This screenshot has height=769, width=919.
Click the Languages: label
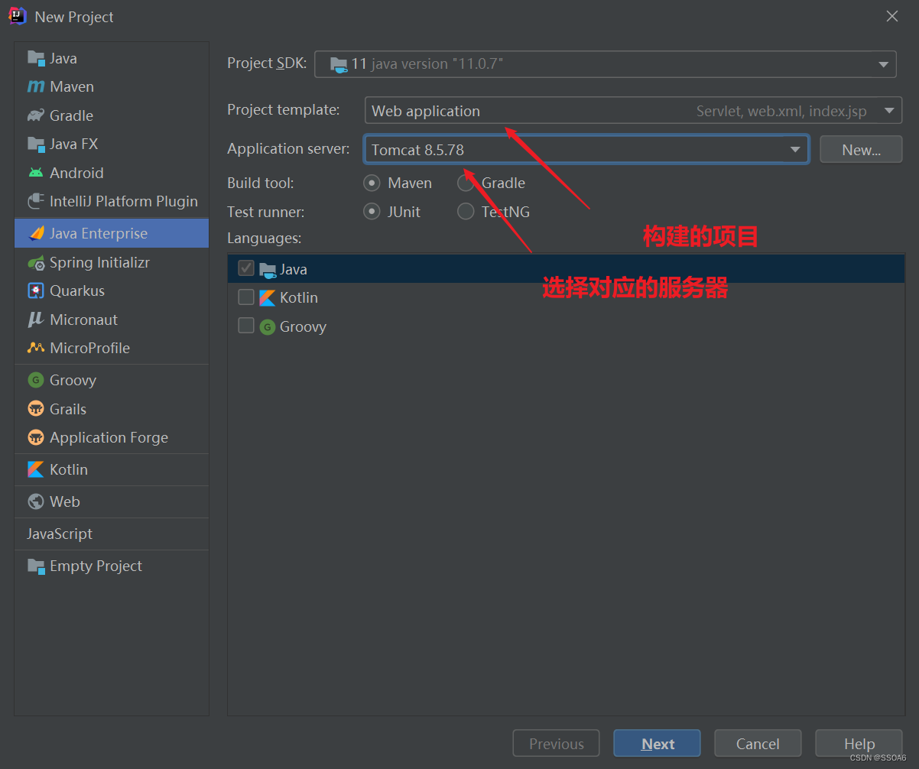point(264,238)
